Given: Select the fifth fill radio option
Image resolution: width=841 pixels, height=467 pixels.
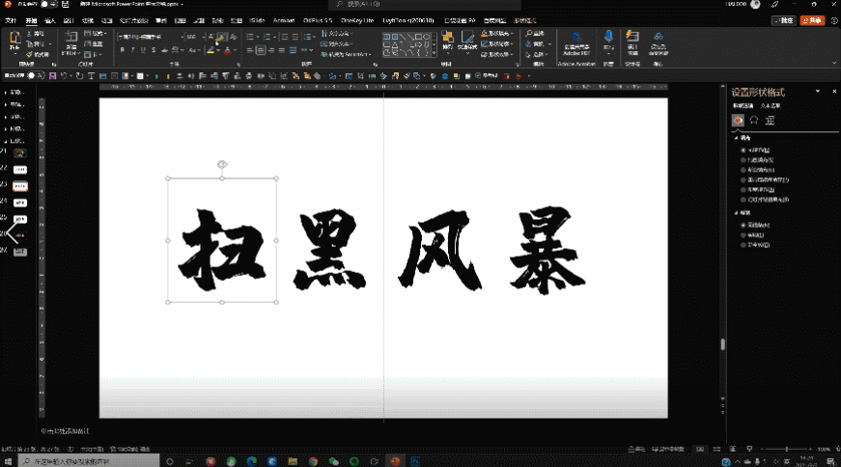Looking at the screenshot, I should coord(743,190).
